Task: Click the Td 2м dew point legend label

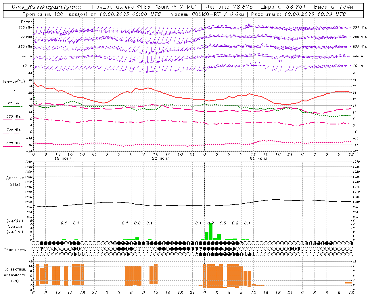Action: [14, 103]
